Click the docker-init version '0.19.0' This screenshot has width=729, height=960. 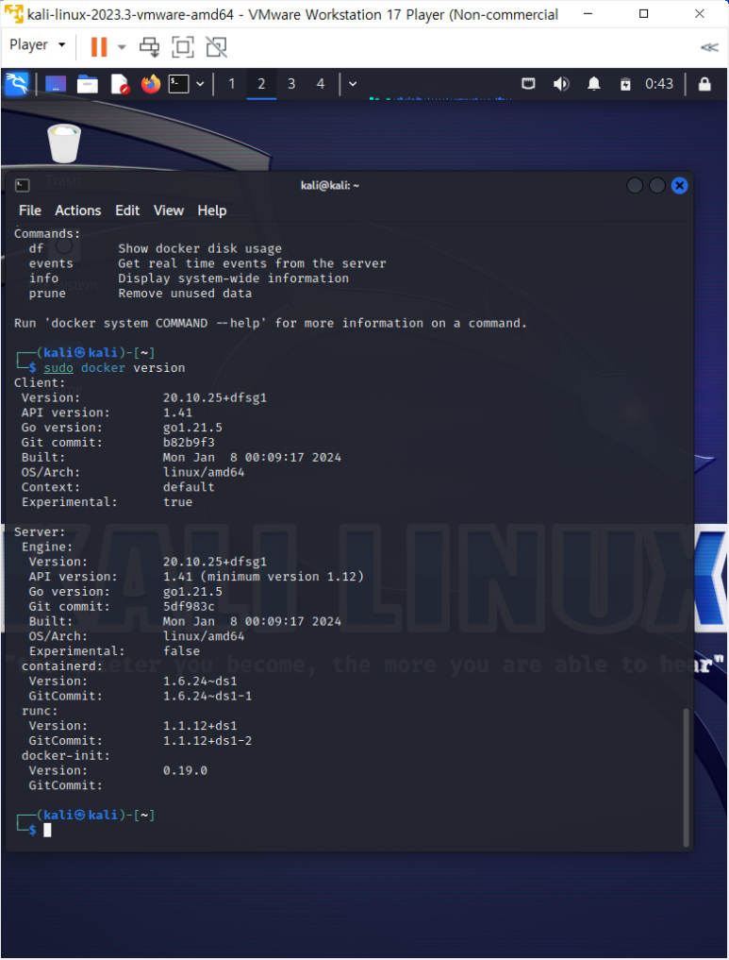tap(185, 771)
